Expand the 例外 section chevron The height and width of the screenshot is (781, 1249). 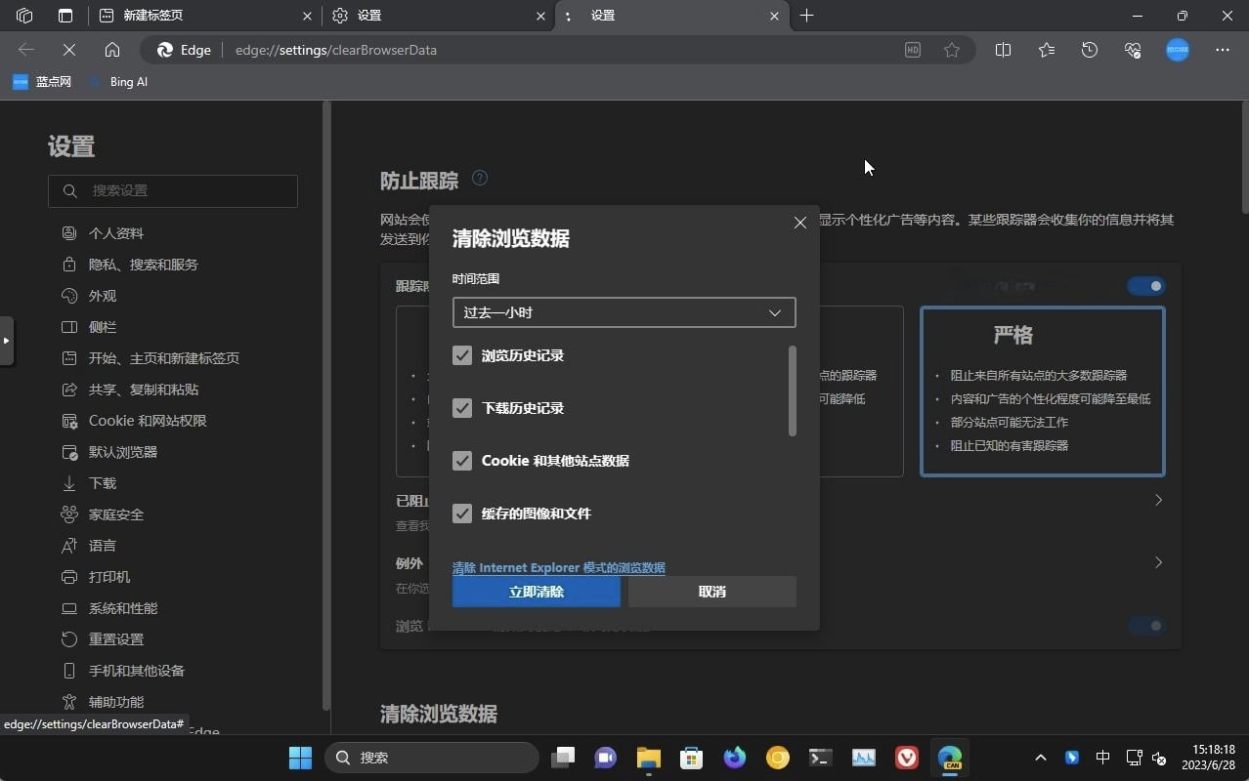coord(1157,562)
